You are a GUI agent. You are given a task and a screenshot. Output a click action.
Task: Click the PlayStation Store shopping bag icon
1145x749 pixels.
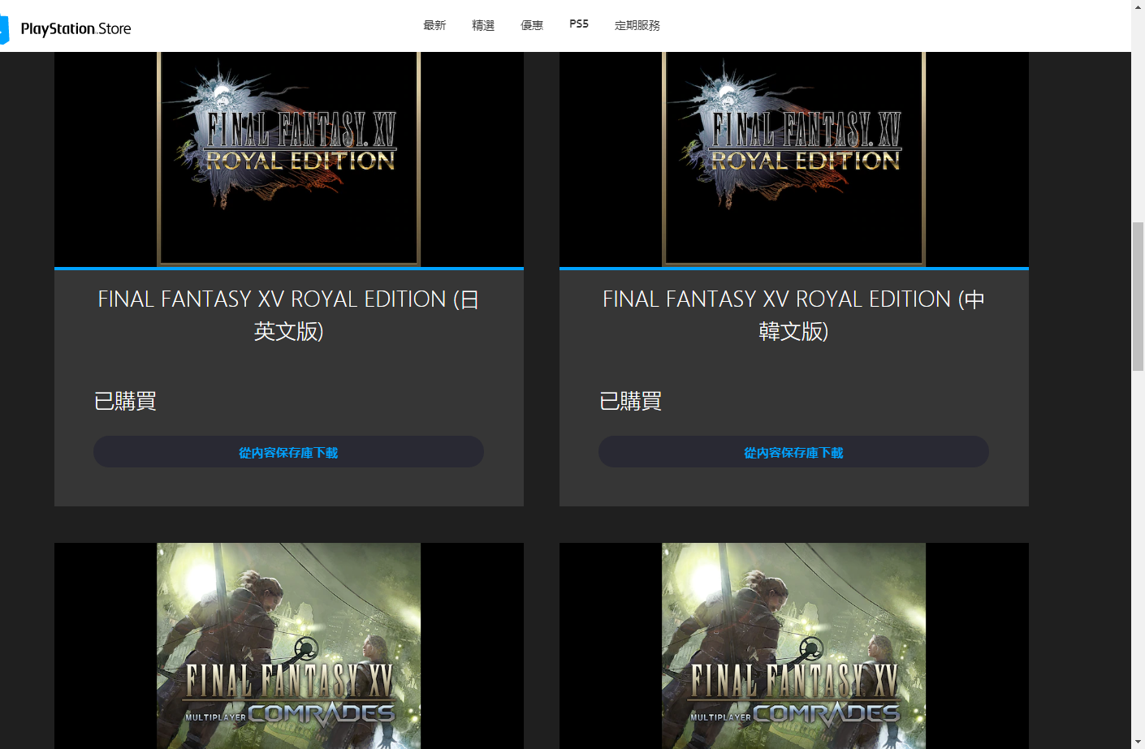click(4, 29)
